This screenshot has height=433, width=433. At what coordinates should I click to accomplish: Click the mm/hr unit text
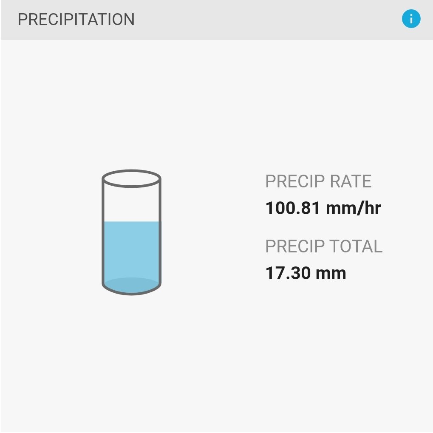coord(354,208)
